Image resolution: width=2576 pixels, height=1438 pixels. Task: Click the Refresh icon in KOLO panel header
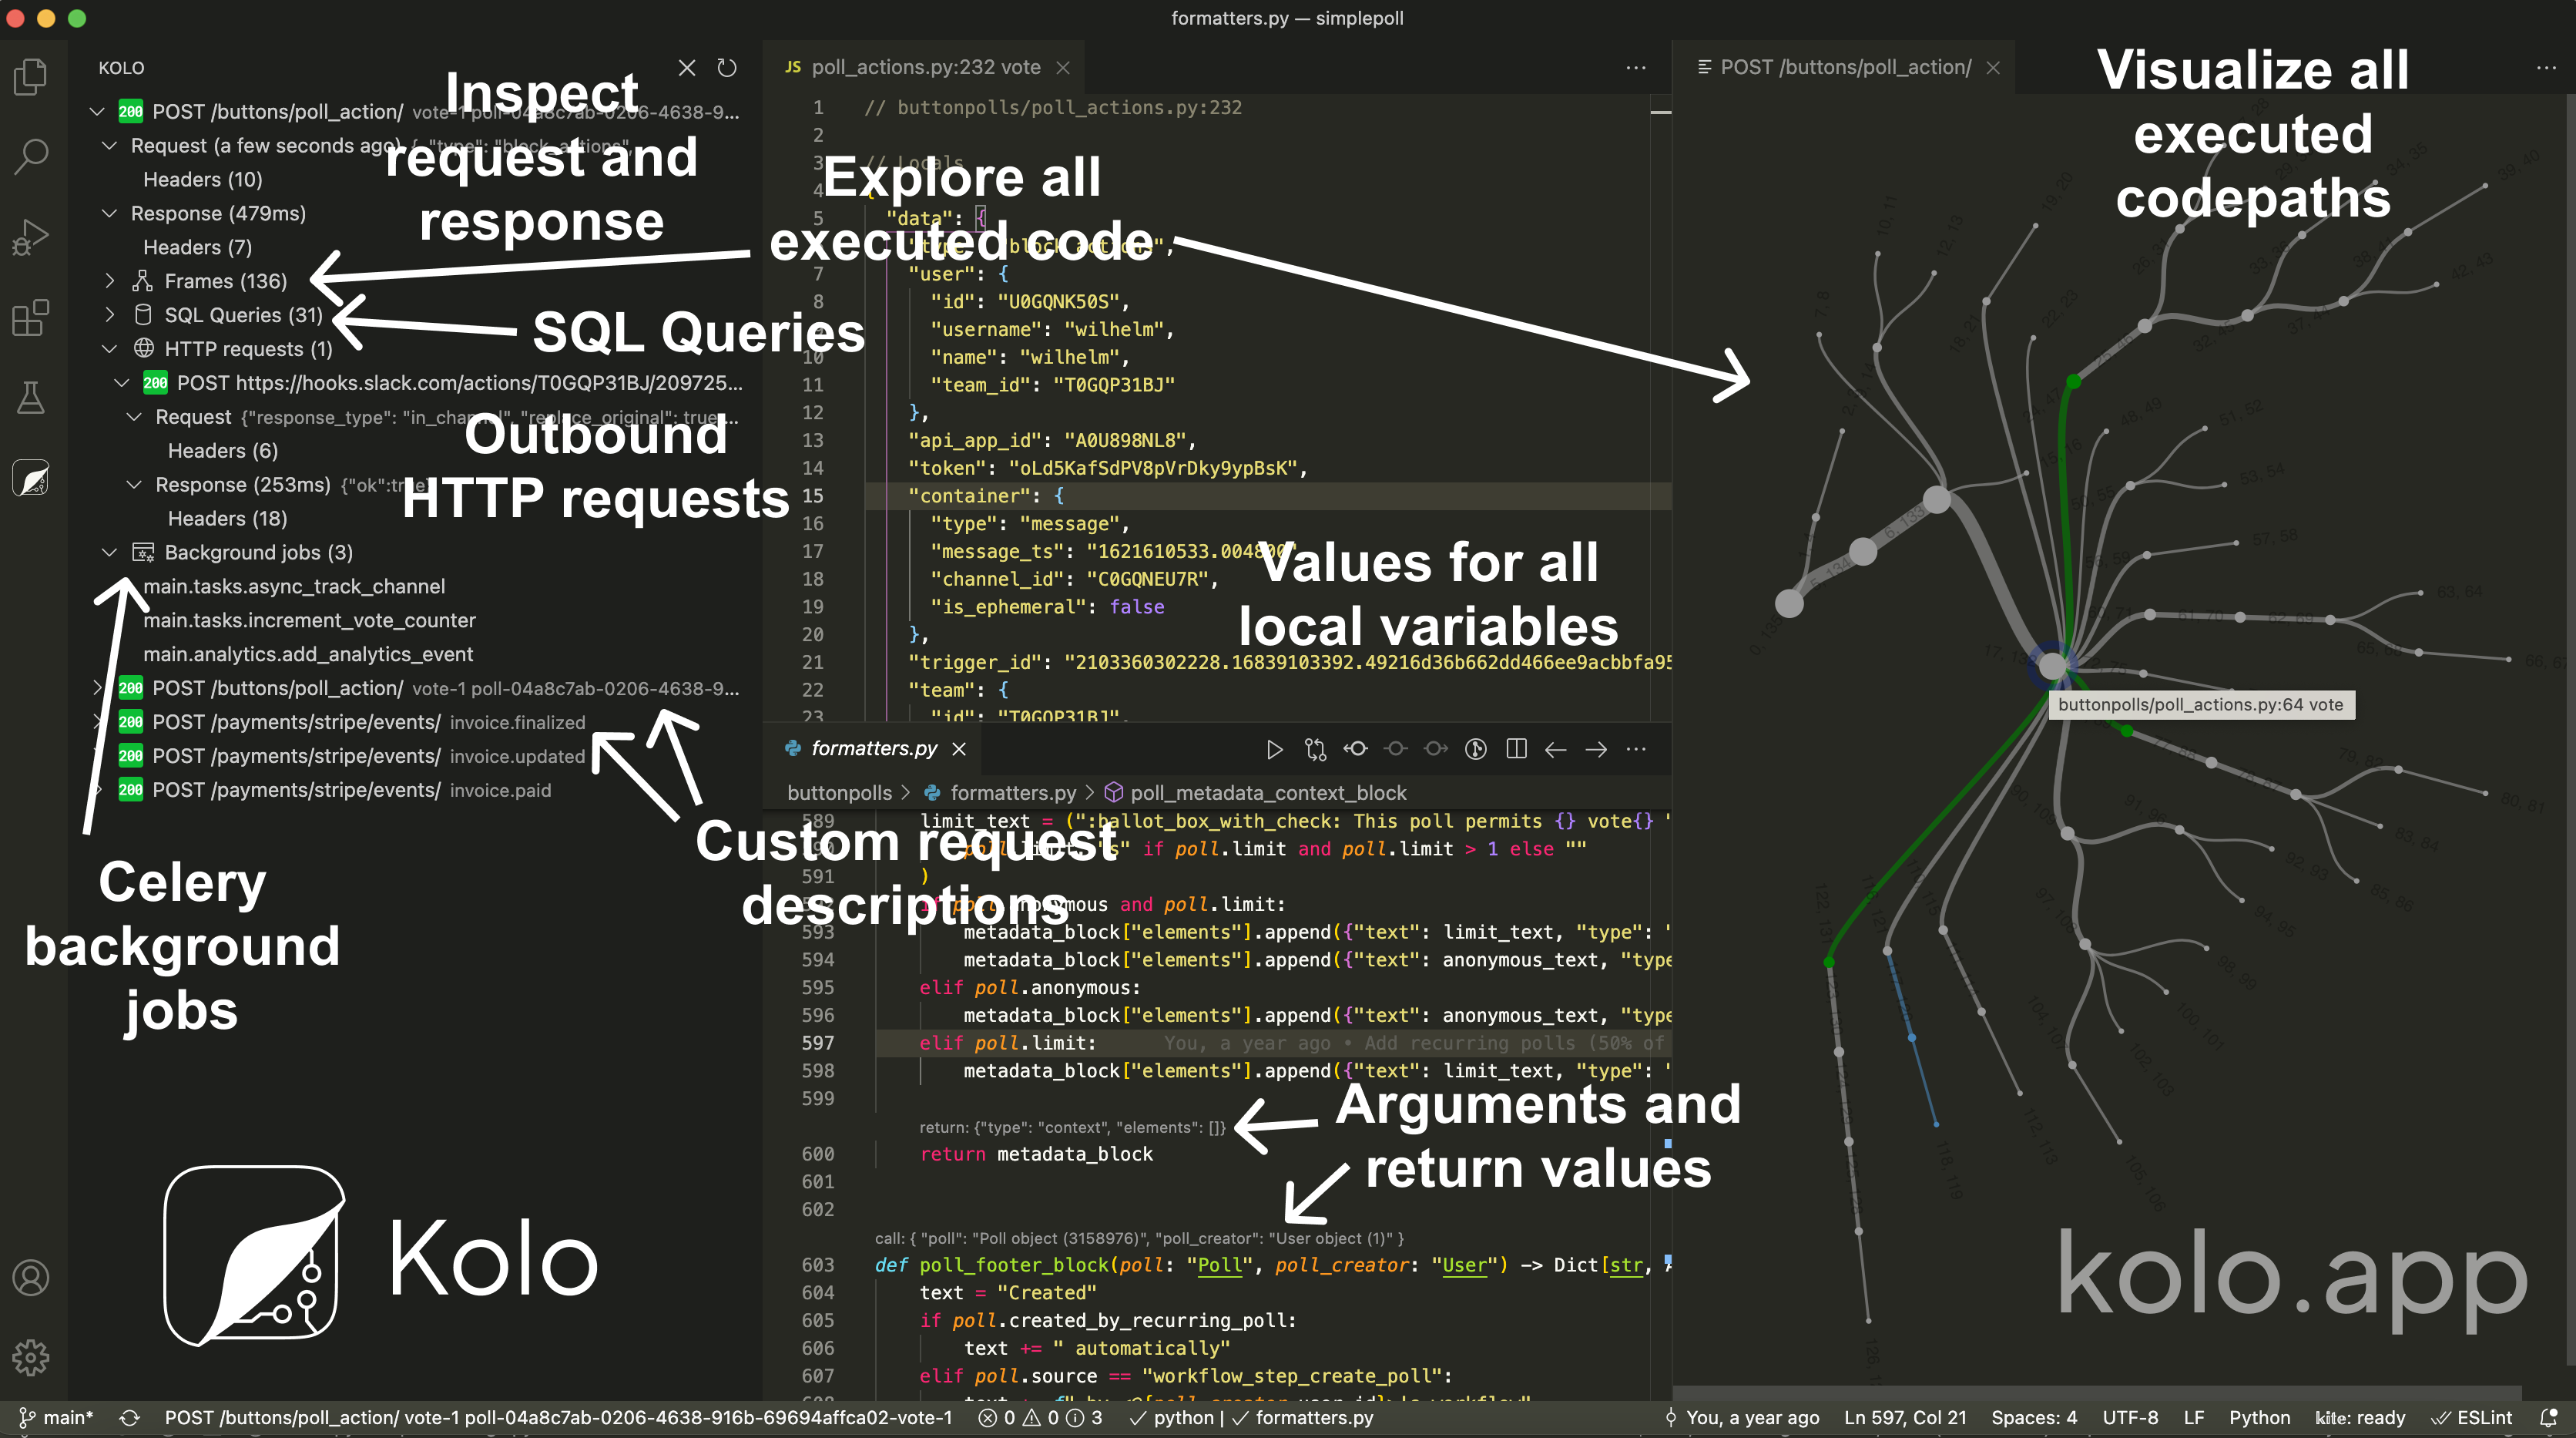pyautogui.click(x=727, y=67)
